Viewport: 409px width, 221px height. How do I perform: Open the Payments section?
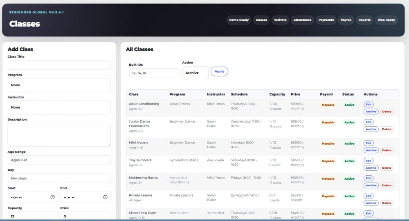click(326, 20)
